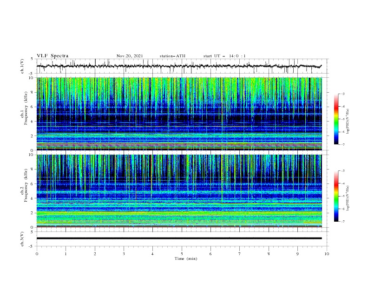
Task: Click the ch.2 color bar "log(PSD)(V²/Hz)" label
Action: 348,198
